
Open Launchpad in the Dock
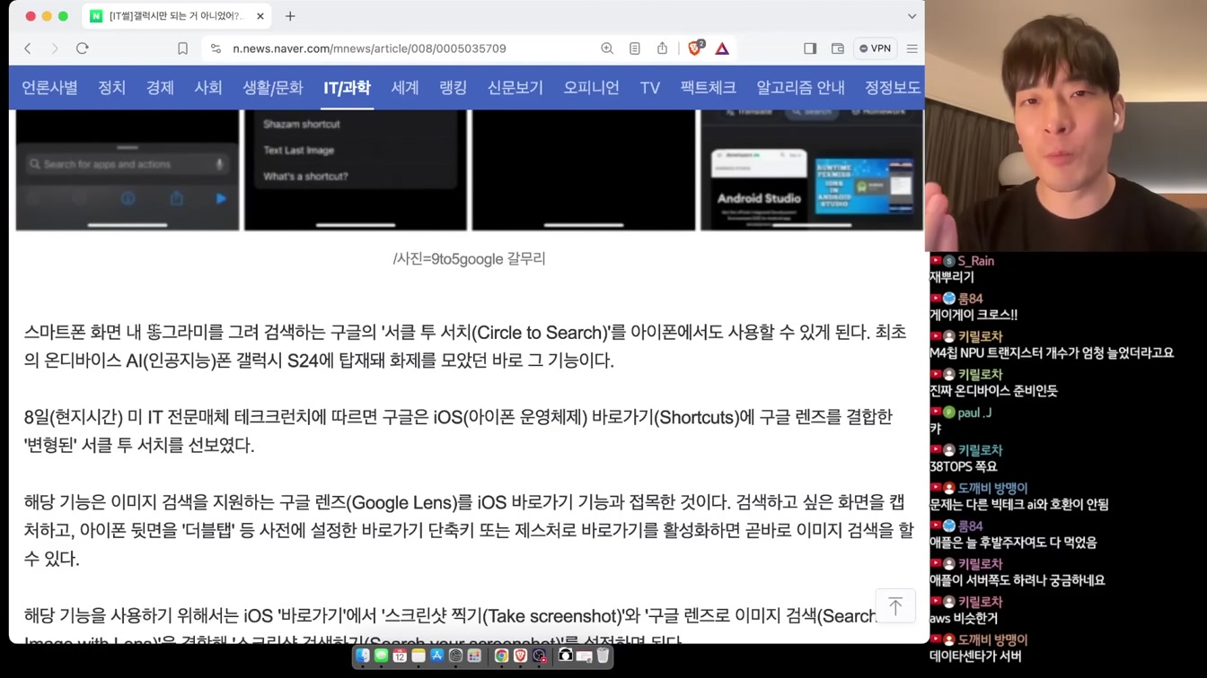[x=474, y=656]
